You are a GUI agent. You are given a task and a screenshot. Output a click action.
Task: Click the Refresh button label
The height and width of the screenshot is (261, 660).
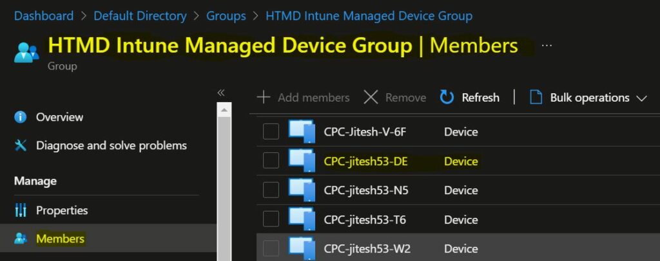point(480,98)
